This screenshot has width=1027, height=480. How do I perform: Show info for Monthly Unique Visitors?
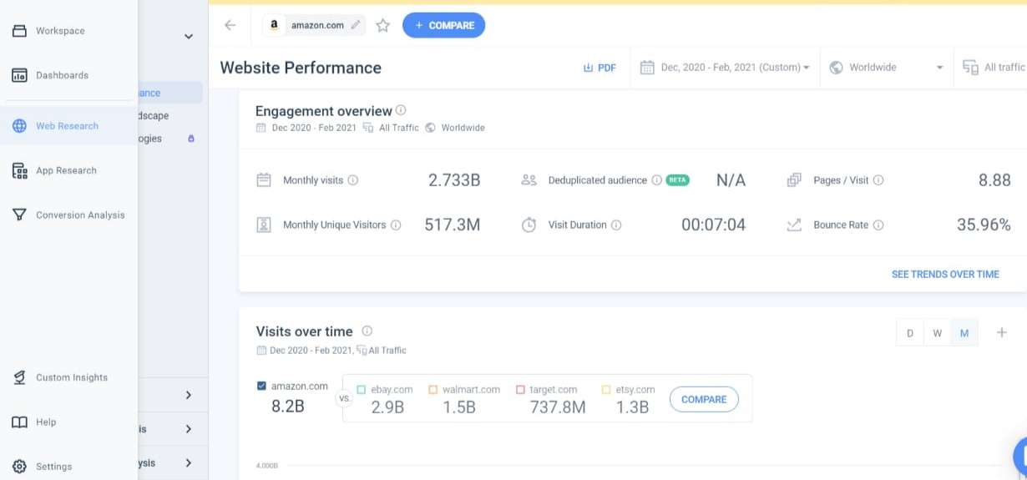click(x=396, y=225)
